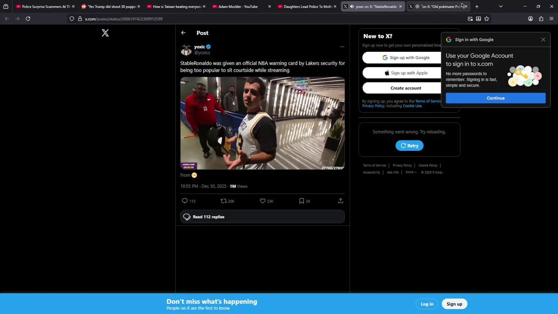
Task: Open the Firefox account icon
Action: (x=531, y=19)
